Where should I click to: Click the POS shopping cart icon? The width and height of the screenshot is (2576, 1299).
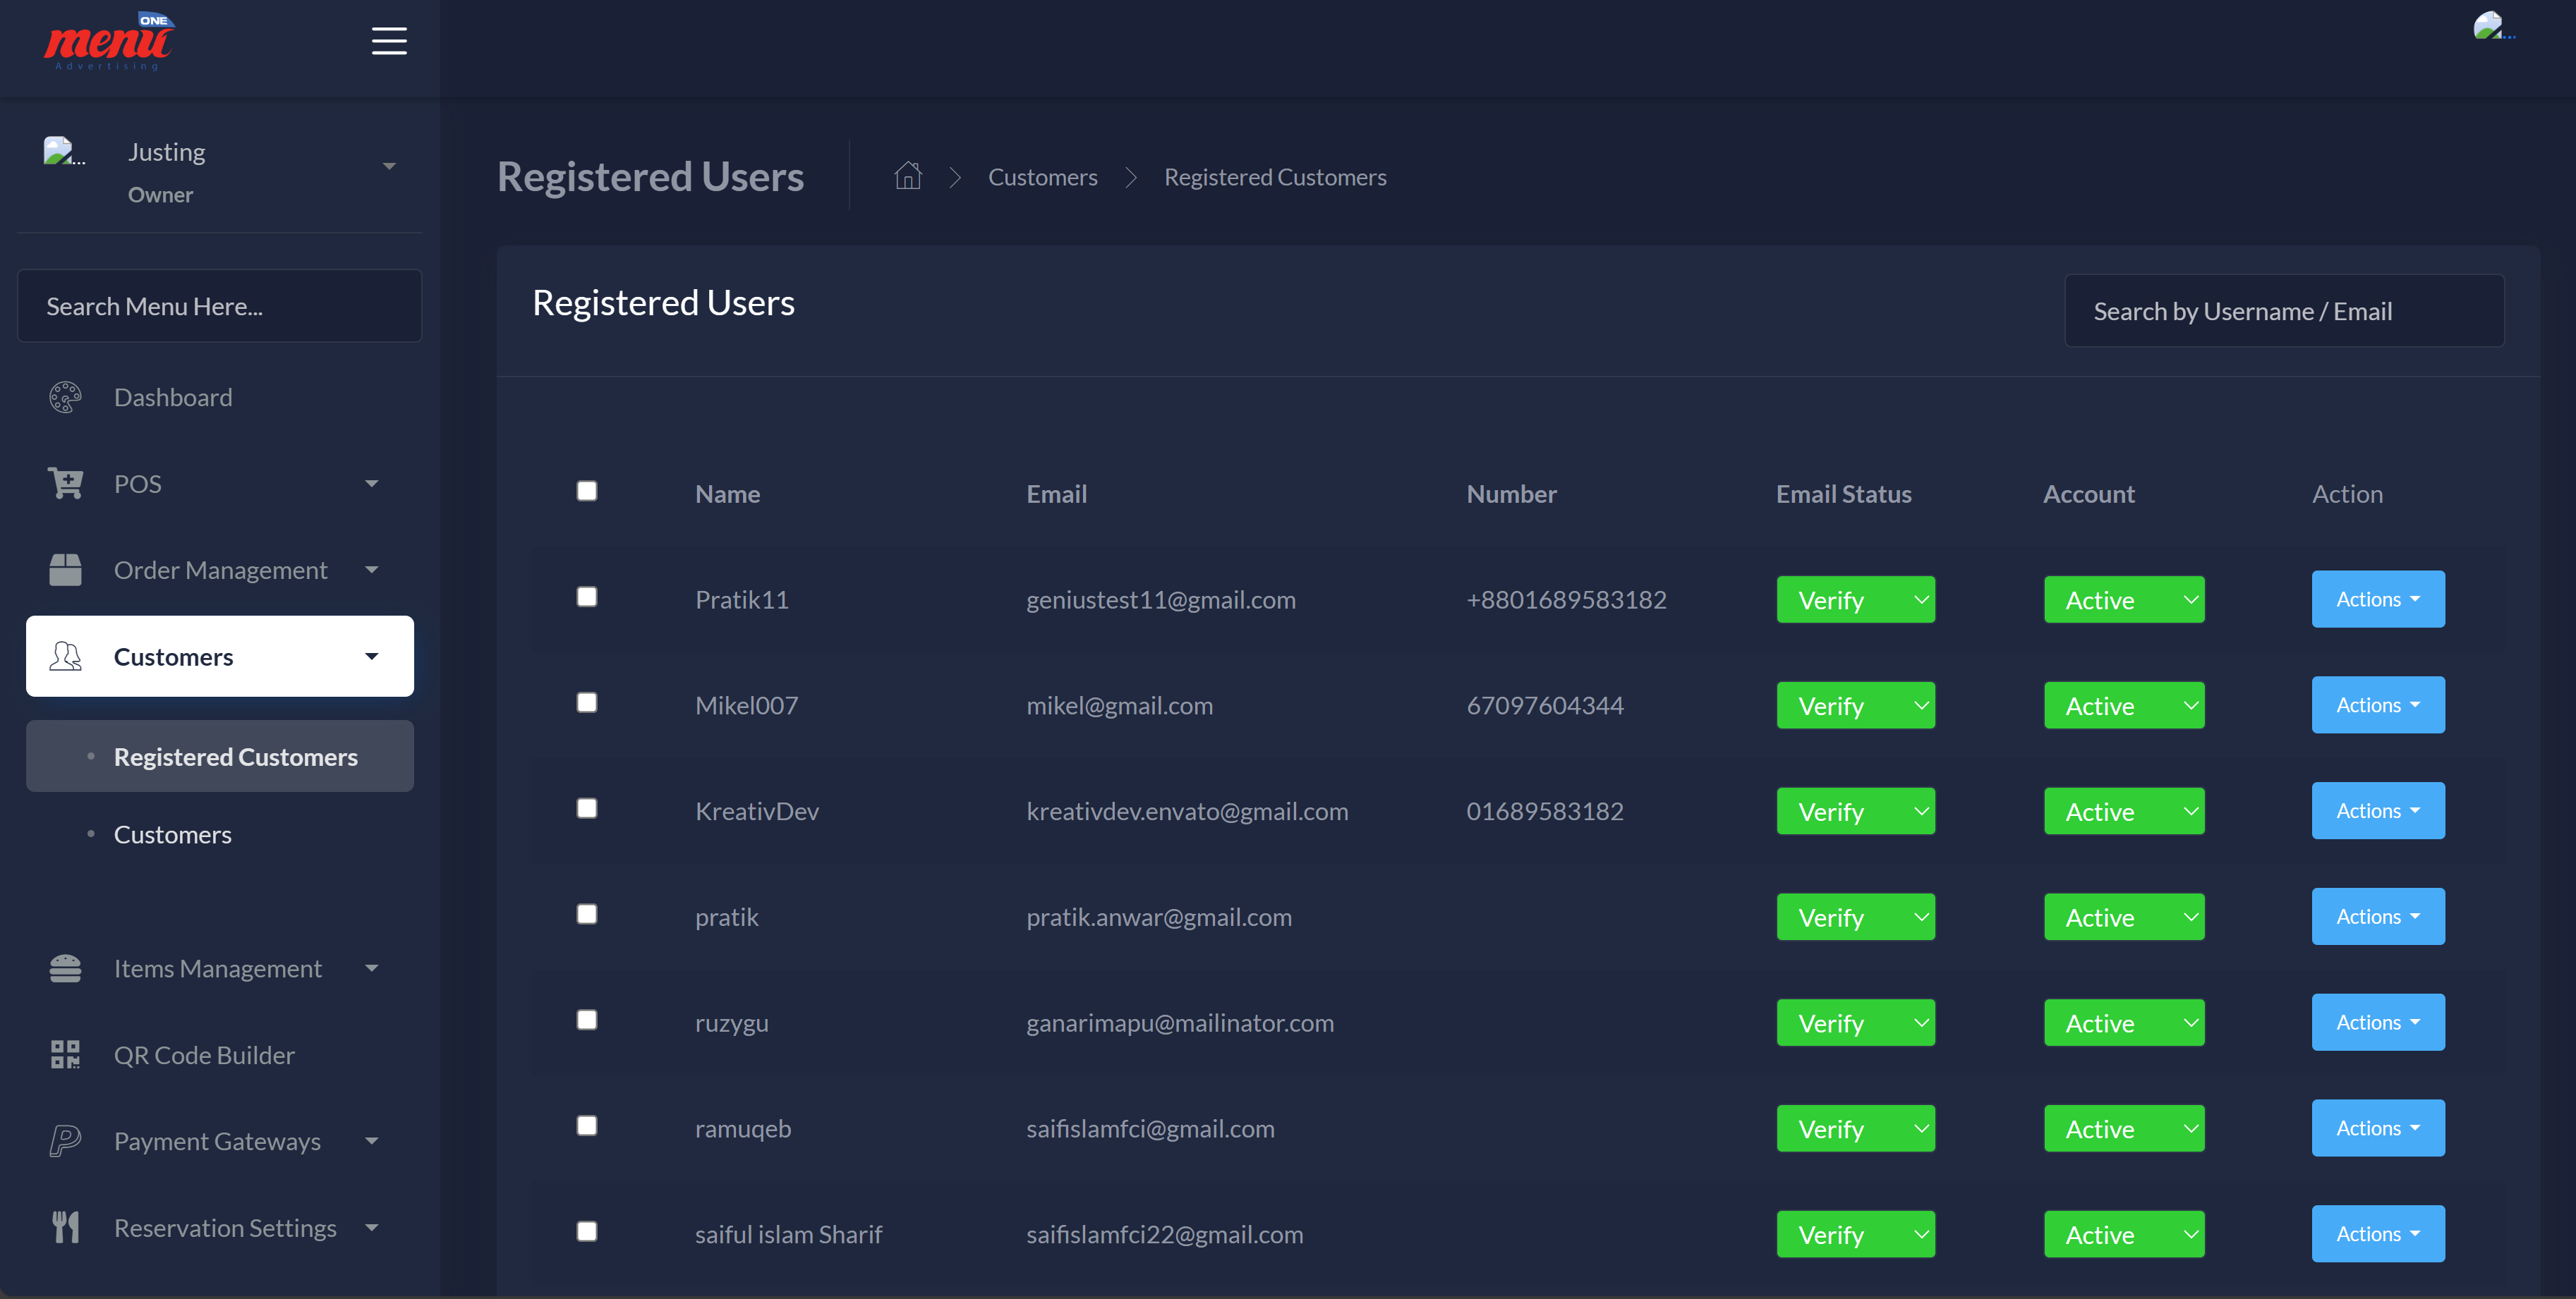click(x=65, y=484)
